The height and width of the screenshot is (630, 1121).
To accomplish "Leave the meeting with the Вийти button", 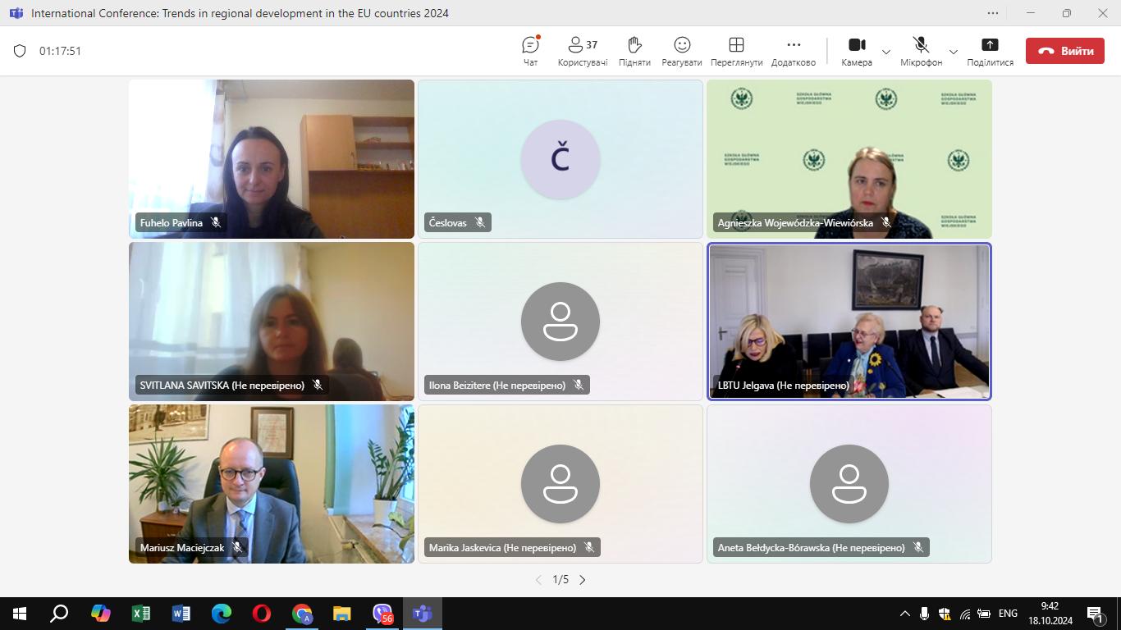I will click(1064, 51).
